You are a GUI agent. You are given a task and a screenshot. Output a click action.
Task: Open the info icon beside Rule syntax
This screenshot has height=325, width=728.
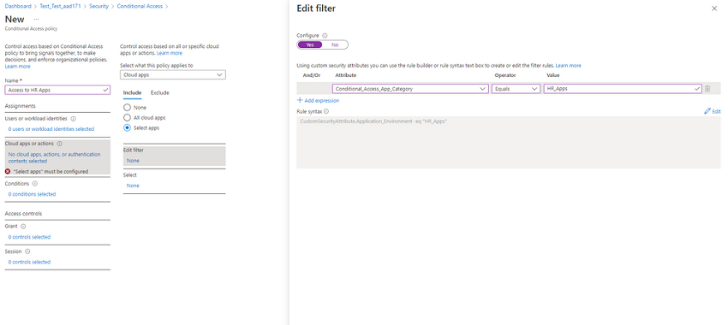[x=326, y=111]
